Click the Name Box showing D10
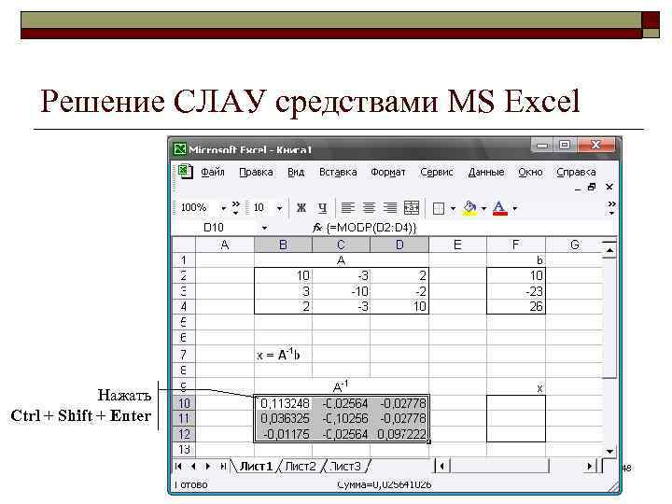The width and height of the screenshot is (672, 504). point(215,228)
